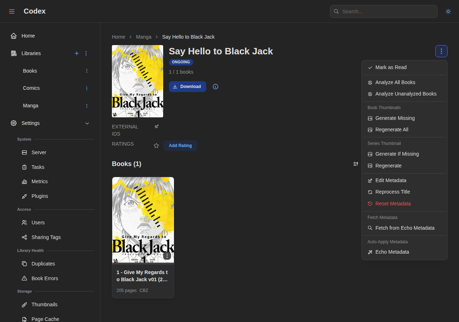Image resolution: width=459 pixels, height=322 pixels.
Task: Toggle the light/dark theme sun icon
Action: tap(448, 11)
